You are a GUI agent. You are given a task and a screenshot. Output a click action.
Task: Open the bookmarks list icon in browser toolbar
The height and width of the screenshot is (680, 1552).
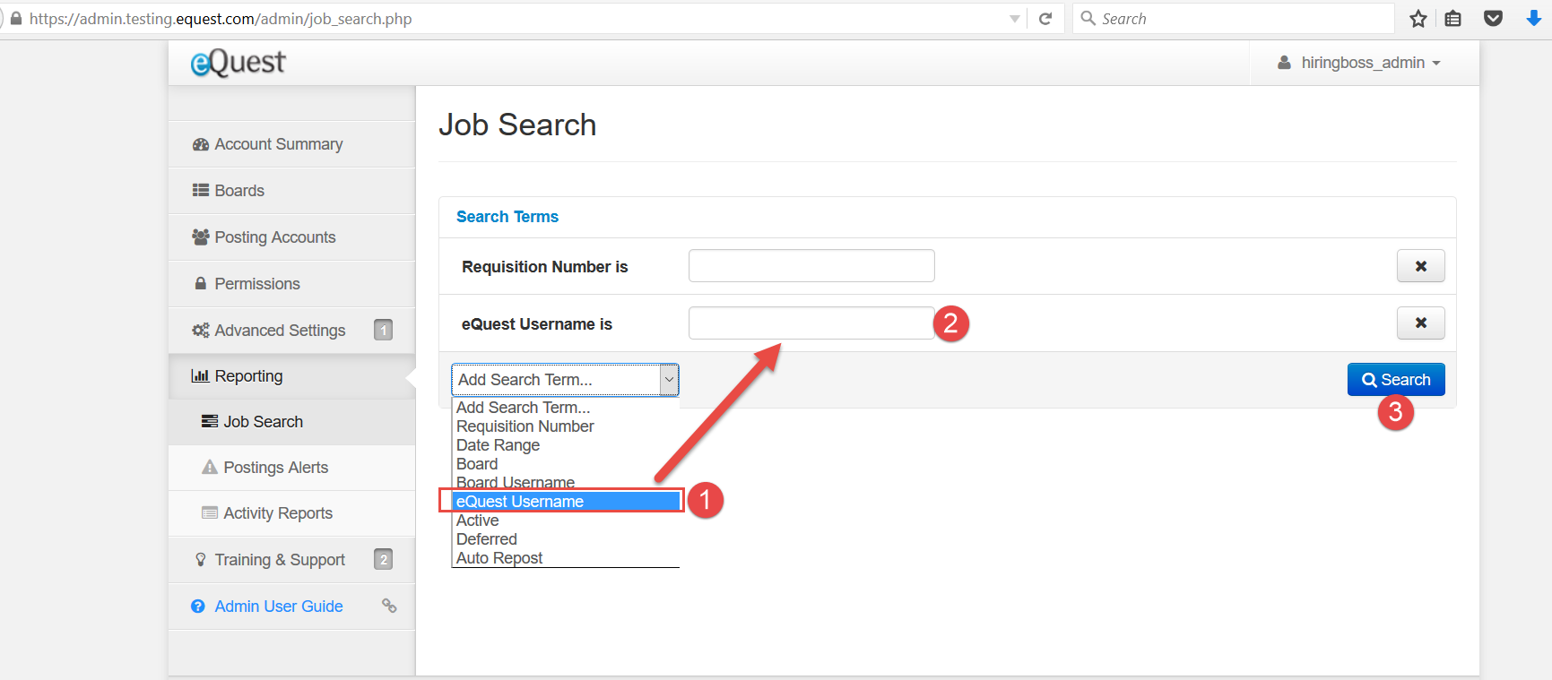point(1453,19)
